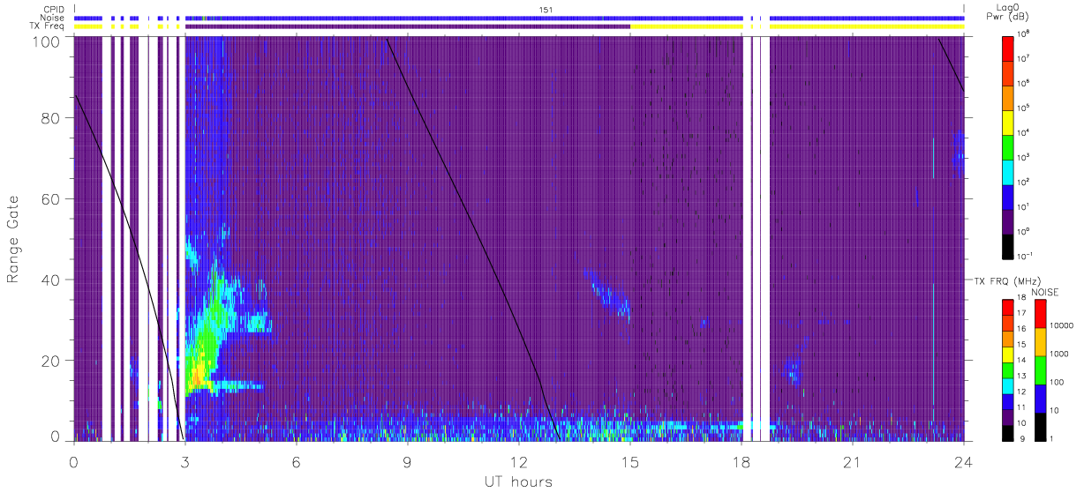1084x500 pixels.
Task: Click the '6' tick label on the UT axis
Action: point(297,462)
